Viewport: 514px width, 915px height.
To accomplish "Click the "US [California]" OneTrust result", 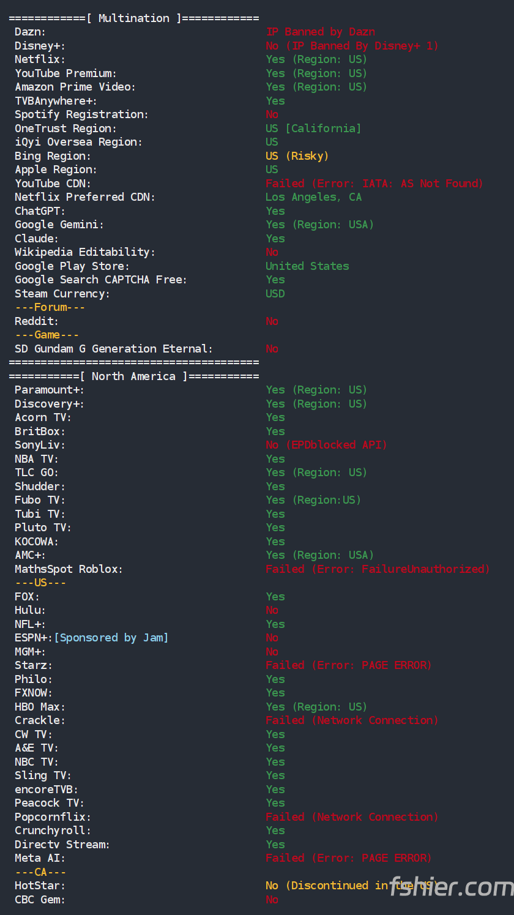I will pyautogui.click(x=313, y=129).
